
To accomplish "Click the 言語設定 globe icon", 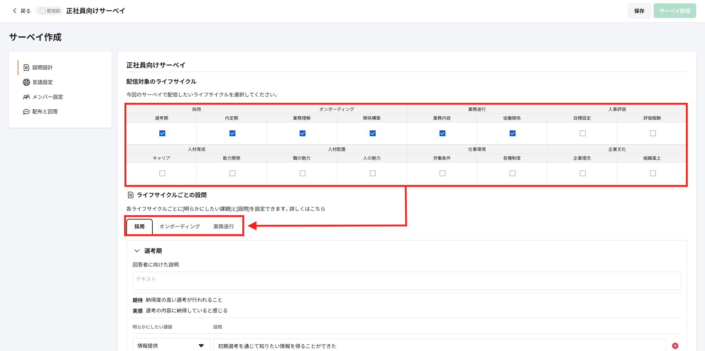I will coord(26,82).
